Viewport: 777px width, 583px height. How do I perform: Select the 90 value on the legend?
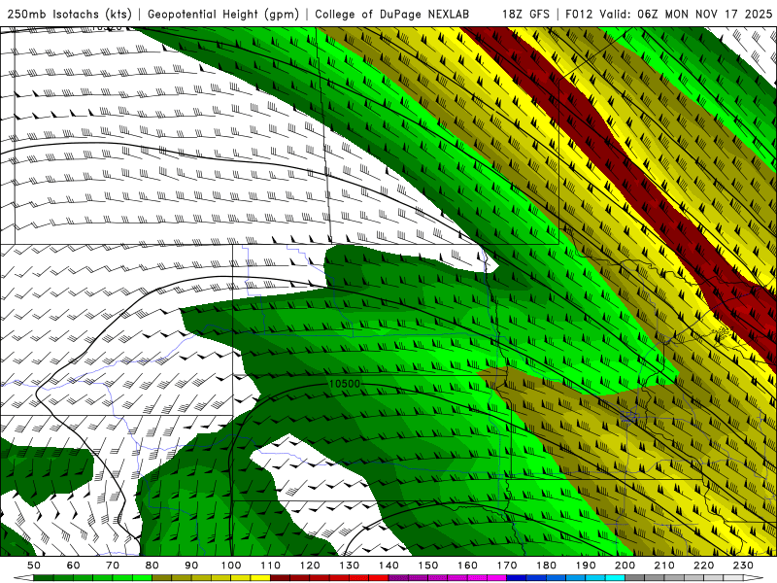[191, 566]
